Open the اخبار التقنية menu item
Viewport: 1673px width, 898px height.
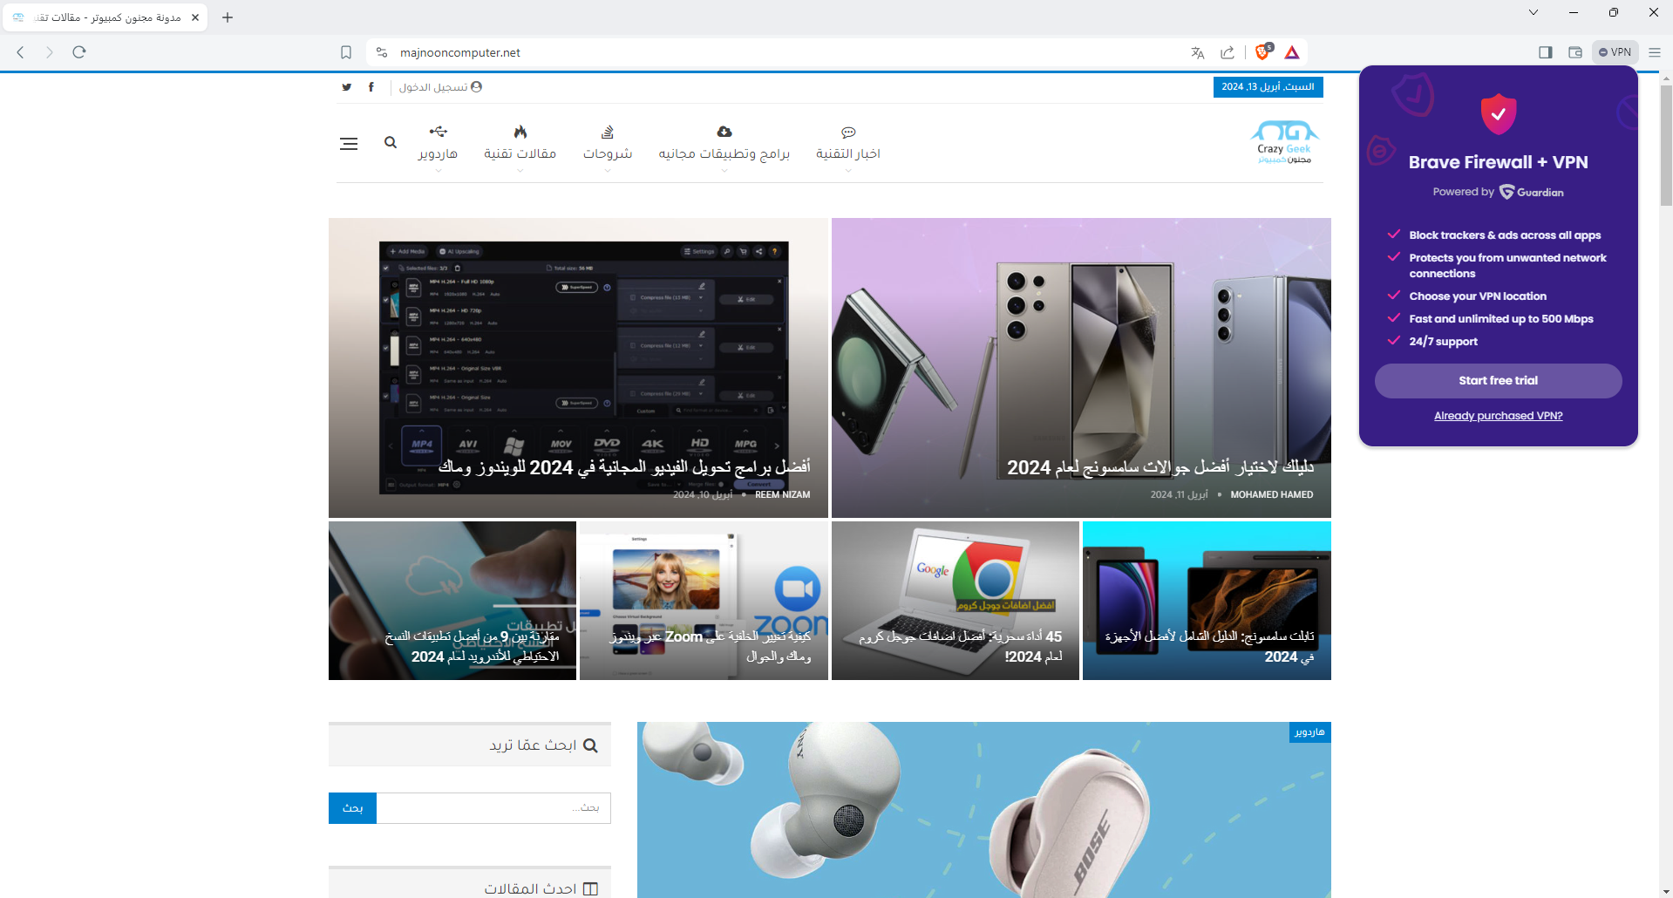click(848, 153)
